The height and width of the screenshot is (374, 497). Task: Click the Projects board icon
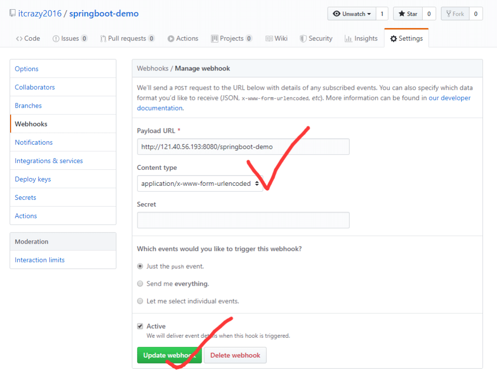click(x=215, y=39)
